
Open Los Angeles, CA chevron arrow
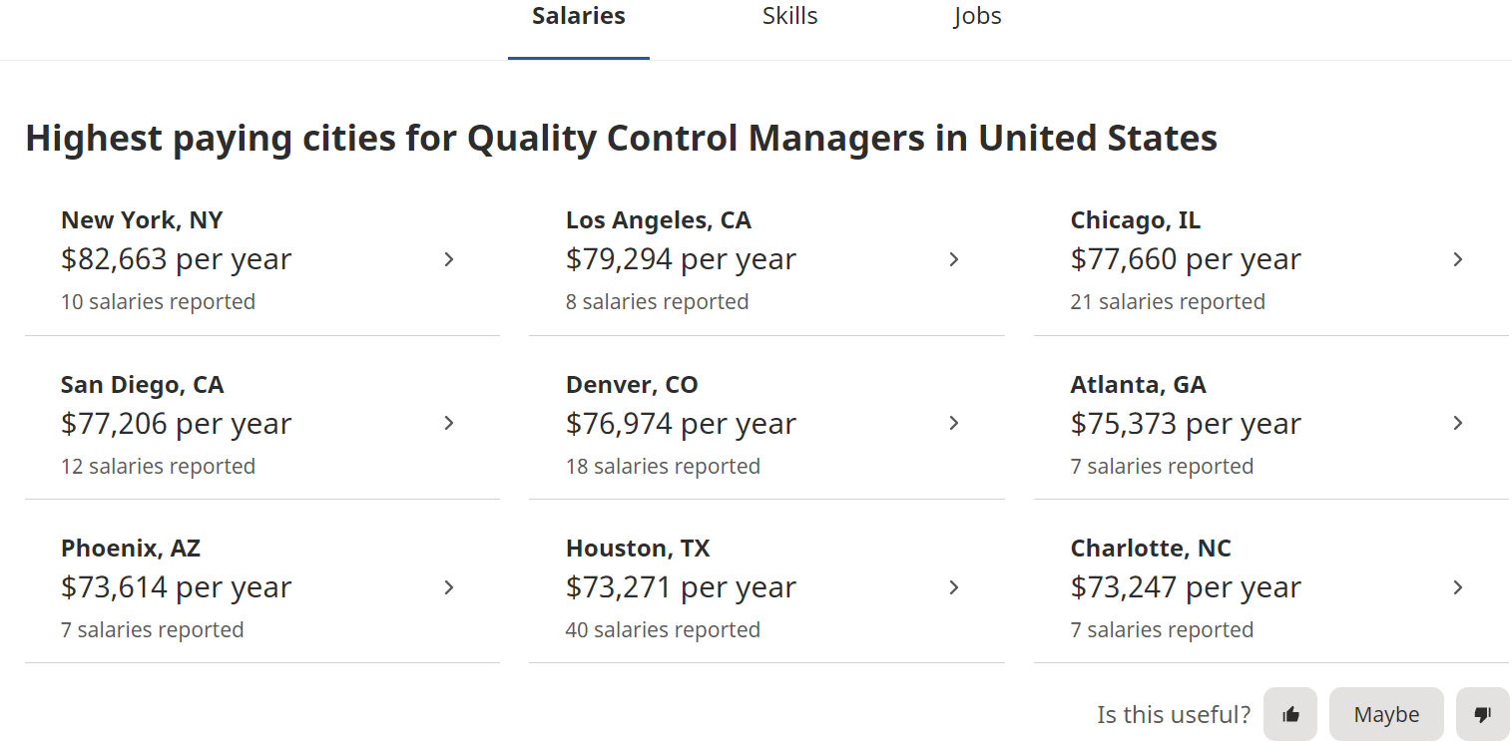click(x=954, y=259)
